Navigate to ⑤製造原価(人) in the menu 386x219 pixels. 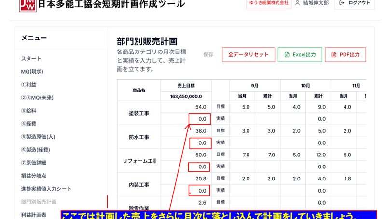(x=38, y=137)
